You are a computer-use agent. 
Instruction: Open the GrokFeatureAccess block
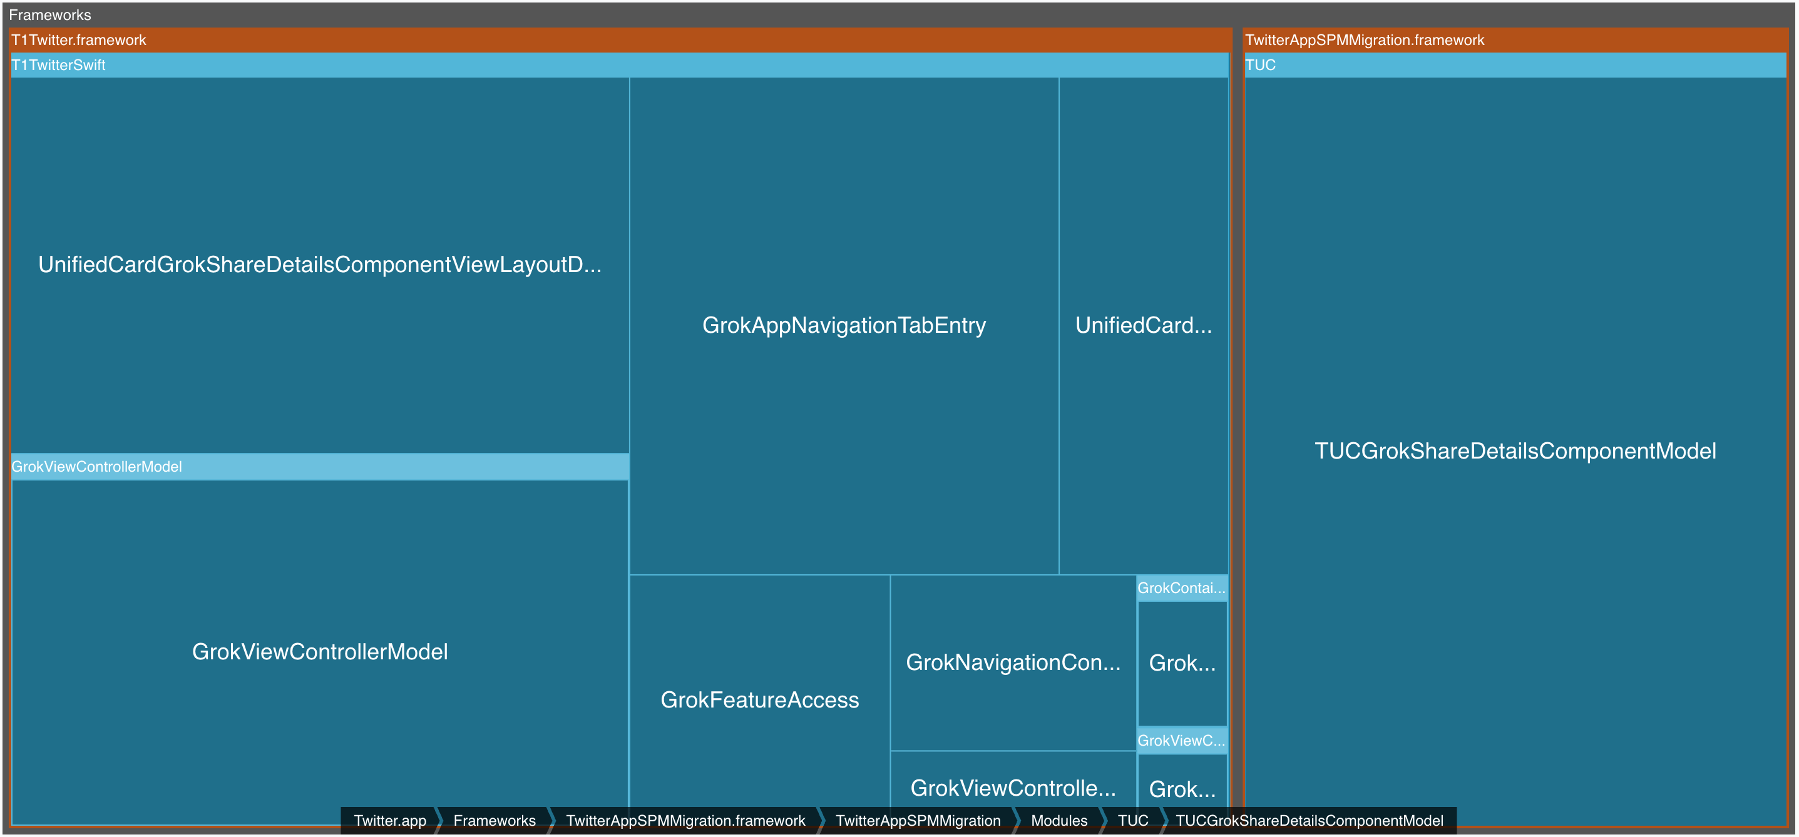759,699
